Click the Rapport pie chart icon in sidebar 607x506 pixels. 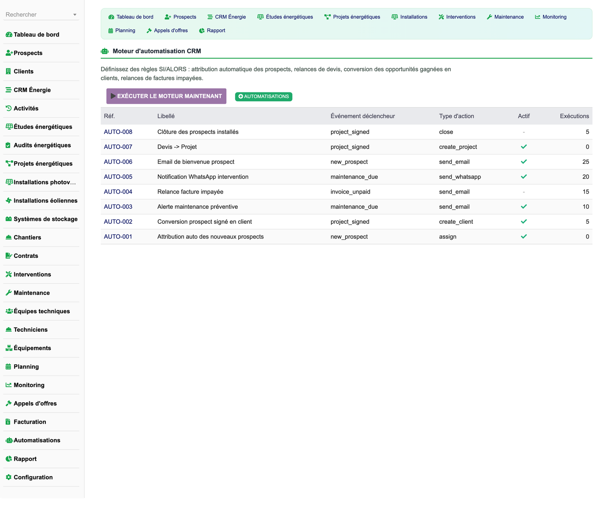(x=8, y=459)
